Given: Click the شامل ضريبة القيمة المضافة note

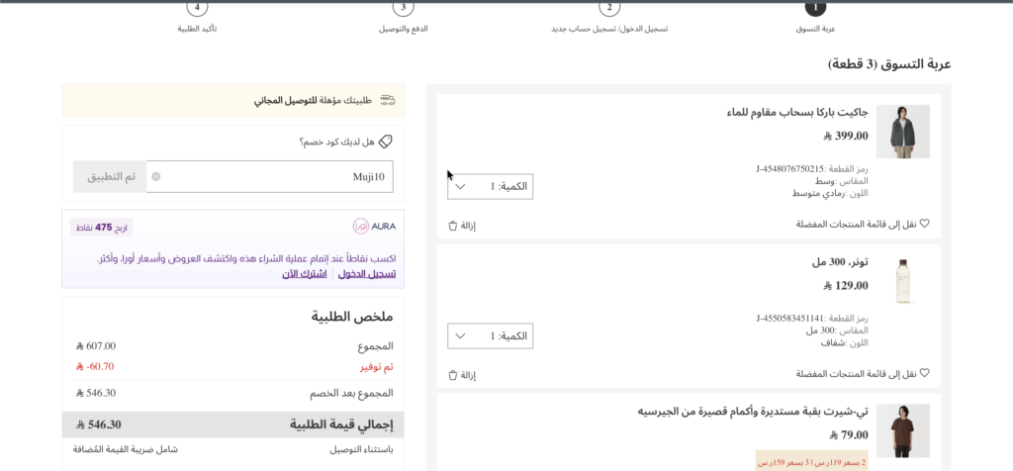Looking at the screenshot, I should tap(126, 449).
